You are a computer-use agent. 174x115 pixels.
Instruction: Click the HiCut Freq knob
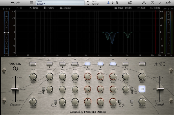tap(126, 76)
